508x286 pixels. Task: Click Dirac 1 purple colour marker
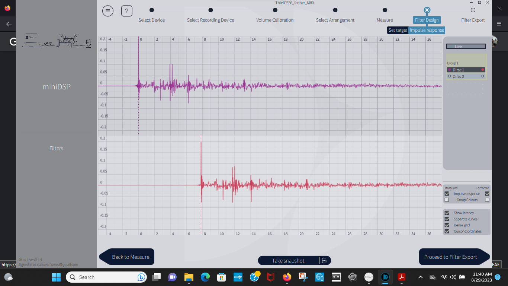[x=449, y=70]
